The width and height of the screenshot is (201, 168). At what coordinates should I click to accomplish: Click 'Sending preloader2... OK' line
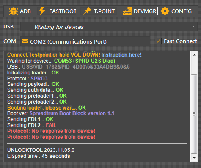(x=37, y=102)
